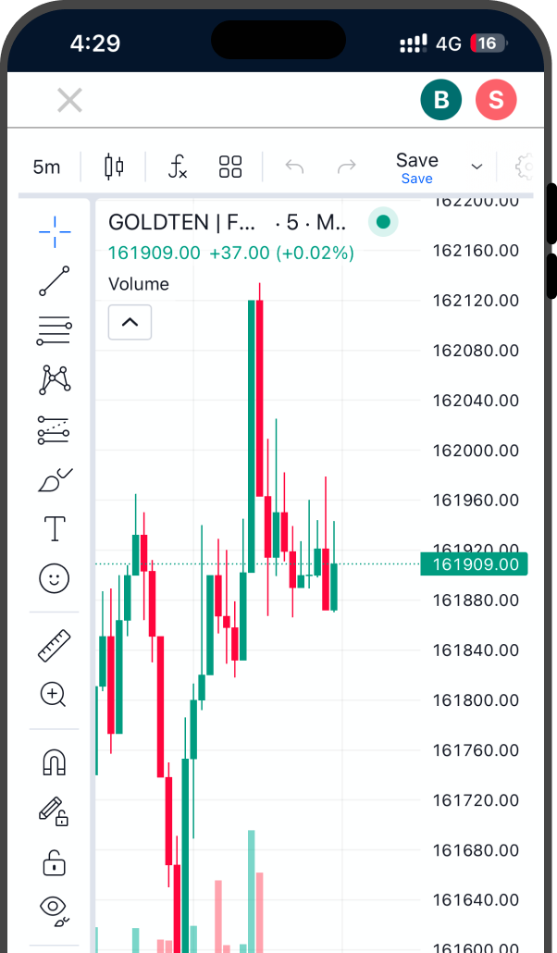This screenshot has height=953, width=557.
Task: Click the battery level indicator
Action: tap(489, 43)
